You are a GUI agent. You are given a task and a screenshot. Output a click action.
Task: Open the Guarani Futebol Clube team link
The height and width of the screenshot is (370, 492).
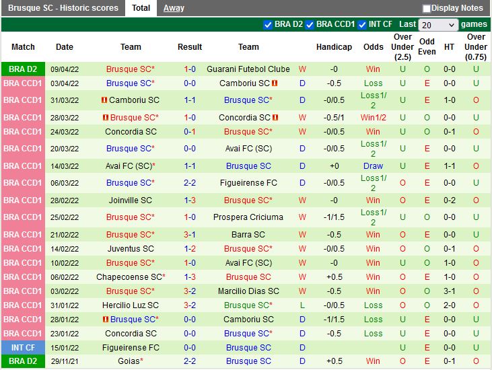click(x=248, y=69)
